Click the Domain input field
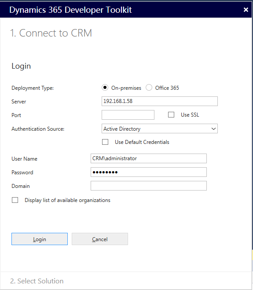The width and height of the screenshot is (253, 290). coord(149,186)
